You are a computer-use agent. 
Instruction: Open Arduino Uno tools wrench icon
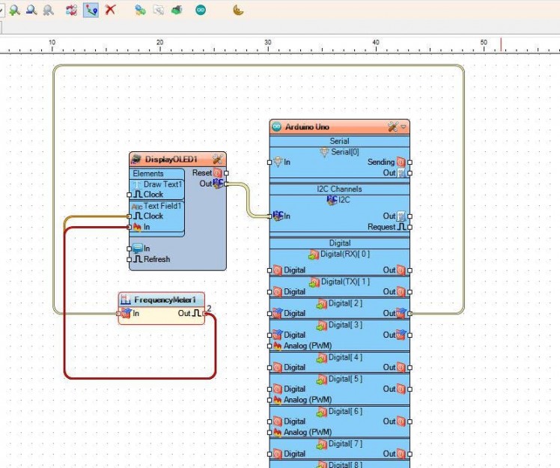click(x=392, y=127)
